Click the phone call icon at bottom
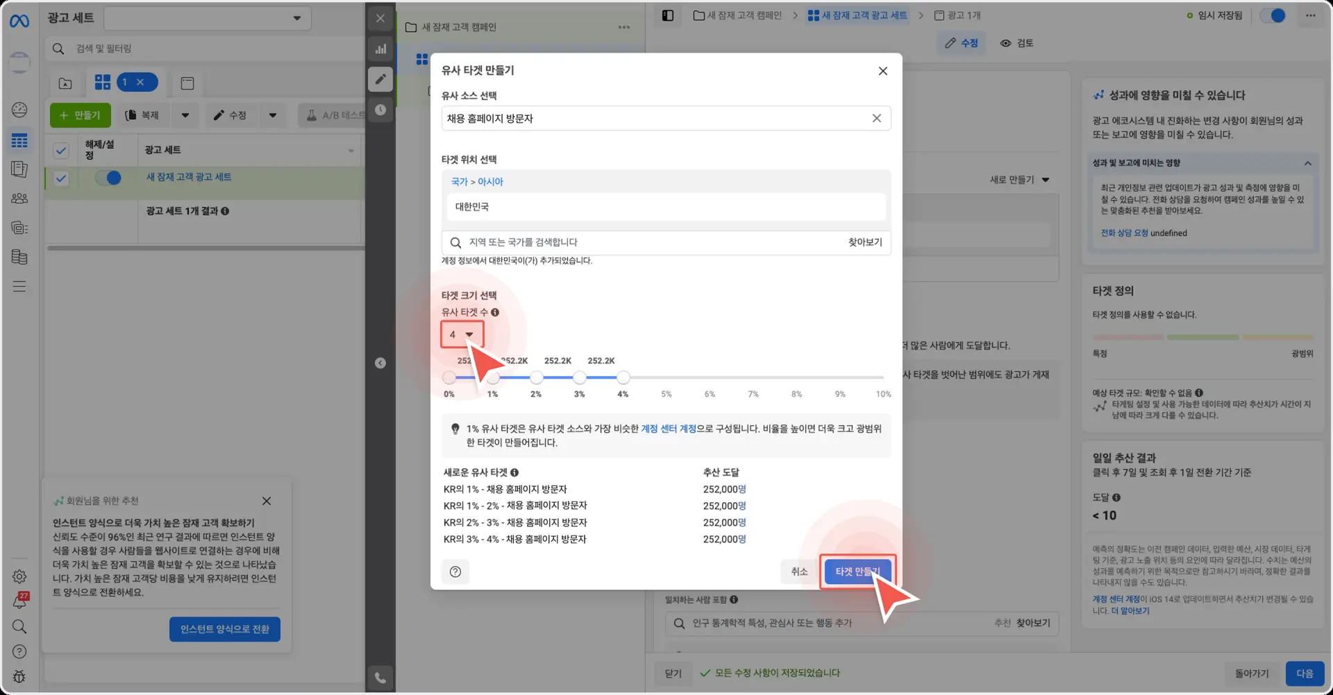 pyautogui.click(x=380, y=678)
